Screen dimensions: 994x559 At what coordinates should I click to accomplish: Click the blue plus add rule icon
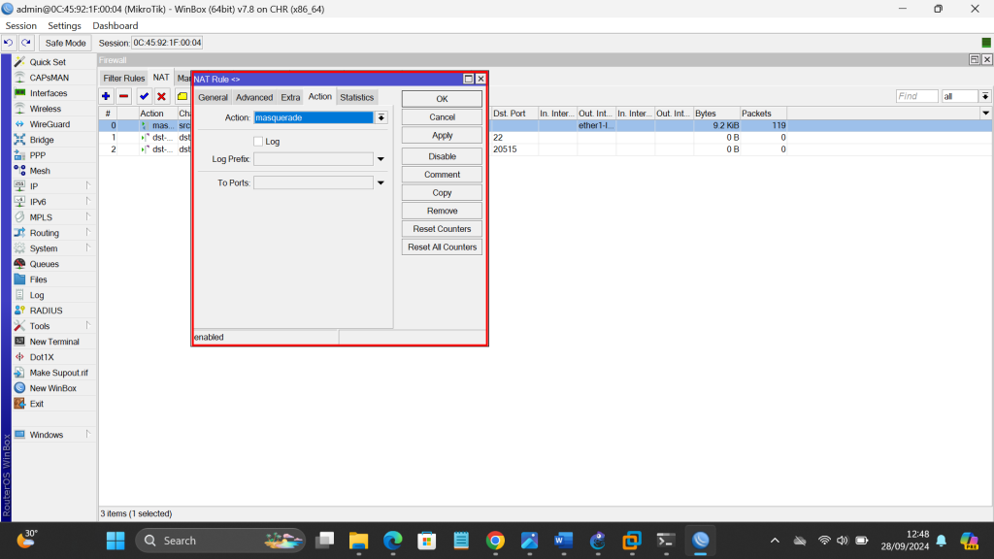(107, 96)
